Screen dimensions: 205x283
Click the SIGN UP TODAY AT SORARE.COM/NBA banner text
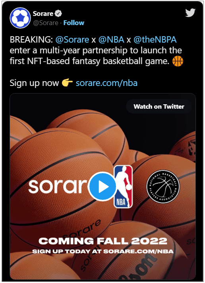click(x=103, y=252)
